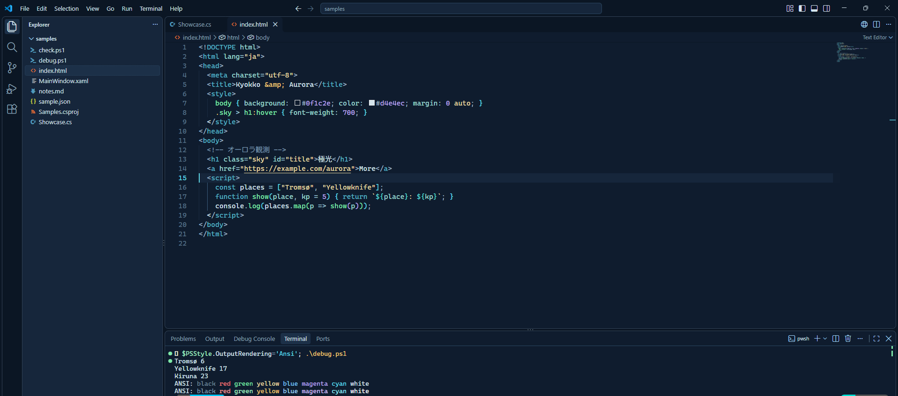Image resolution: width=898 pixels, height=396 pixels.
Task: Open the Run and Debug view icon
Action: point(12,89)
